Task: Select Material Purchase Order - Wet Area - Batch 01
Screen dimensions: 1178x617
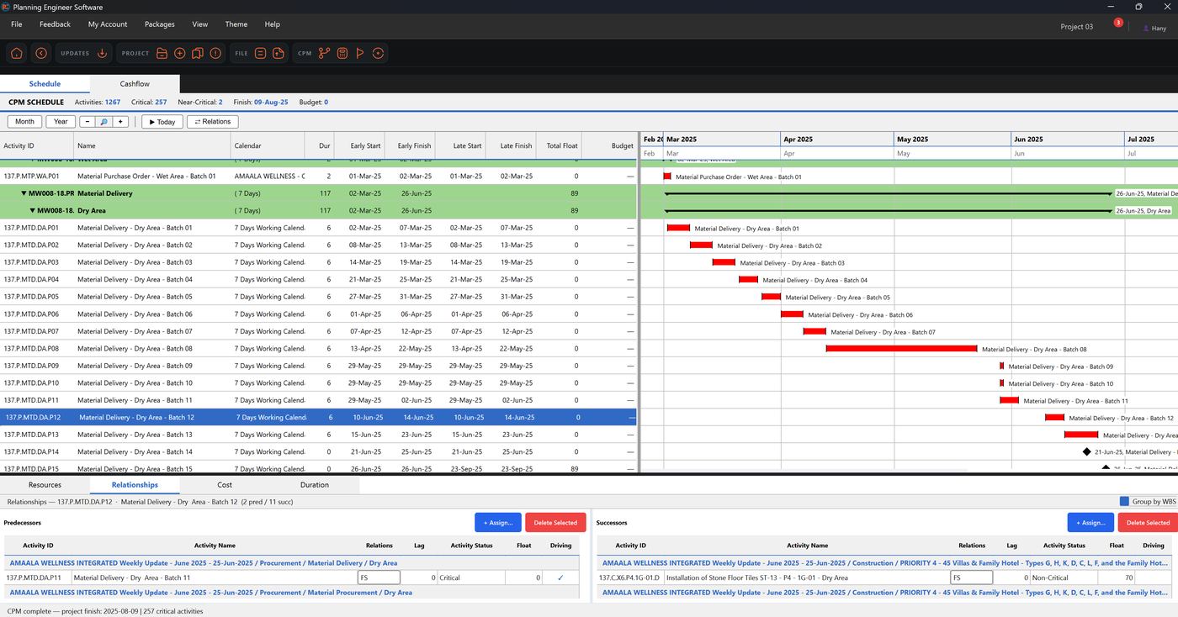Action: (318, 177)
